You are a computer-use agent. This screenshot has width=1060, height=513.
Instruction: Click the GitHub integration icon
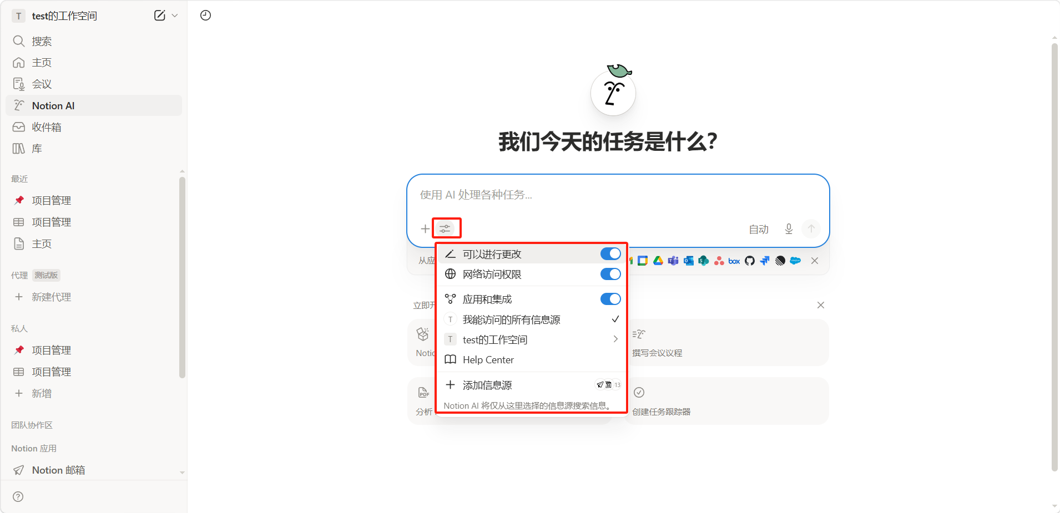[750, 261]
